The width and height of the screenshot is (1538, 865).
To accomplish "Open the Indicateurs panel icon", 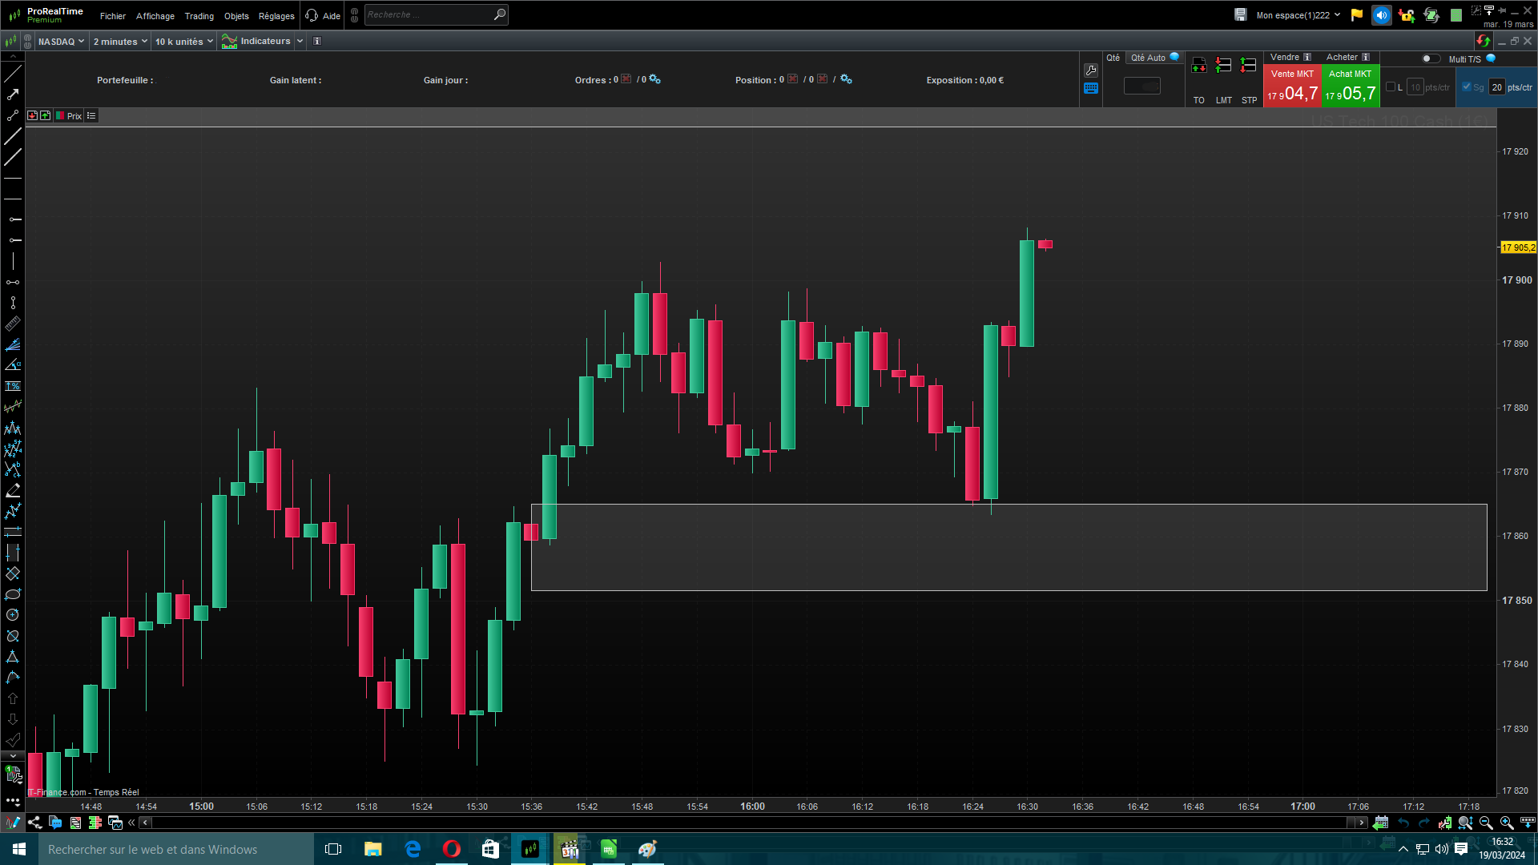I will pyautogui.click(x=230, y=42).
